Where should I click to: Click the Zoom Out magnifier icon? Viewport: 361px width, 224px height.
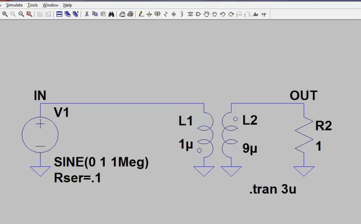pyautogui.click(x=21, y=14)
